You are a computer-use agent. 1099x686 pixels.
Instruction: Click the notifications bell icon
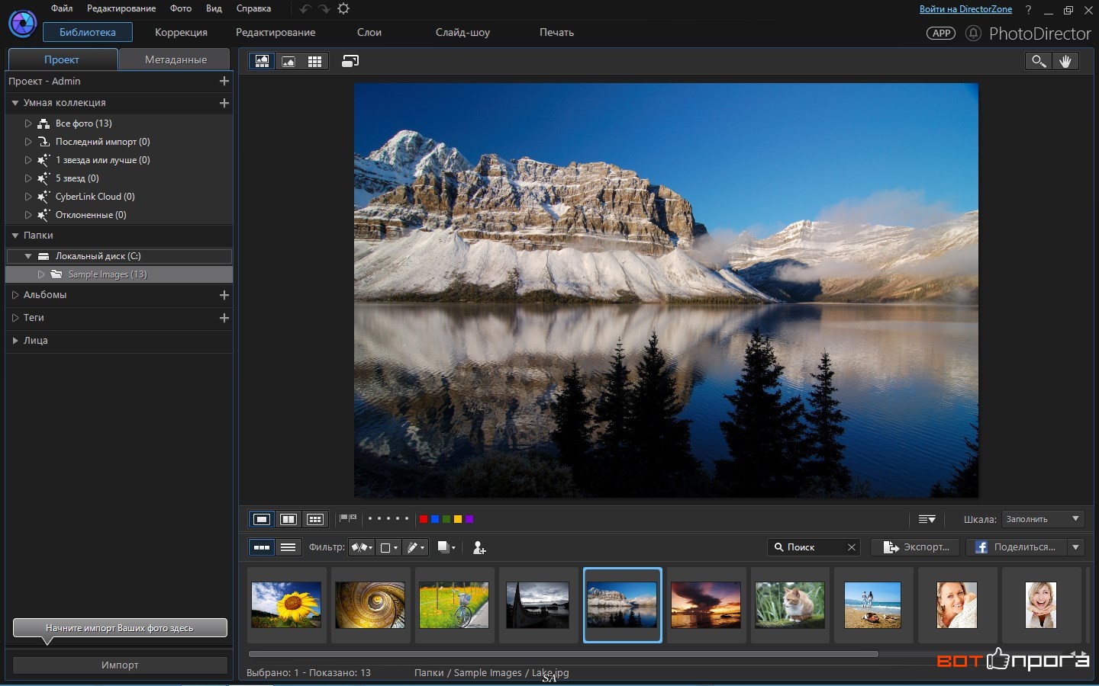(973, 33)
